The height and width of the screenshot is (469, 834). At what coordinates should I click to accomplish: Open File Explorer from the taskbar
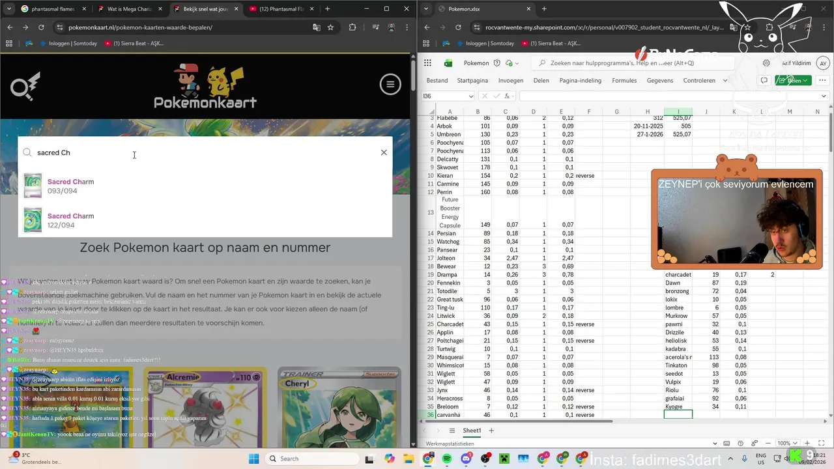tap(409, 459)
